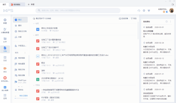This screenshot has height=103, width=176.
Task: Open My cloud documents (我的云文档)
Action: 20,31
